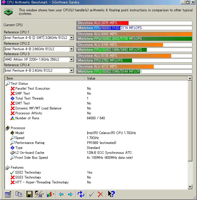Click info diamond icon beside Total Test Threads

click(x=12, y=98)
